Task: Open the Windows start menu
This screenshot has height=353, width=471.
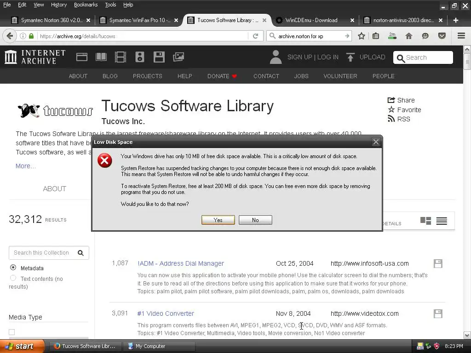Action: click(22, 346)
